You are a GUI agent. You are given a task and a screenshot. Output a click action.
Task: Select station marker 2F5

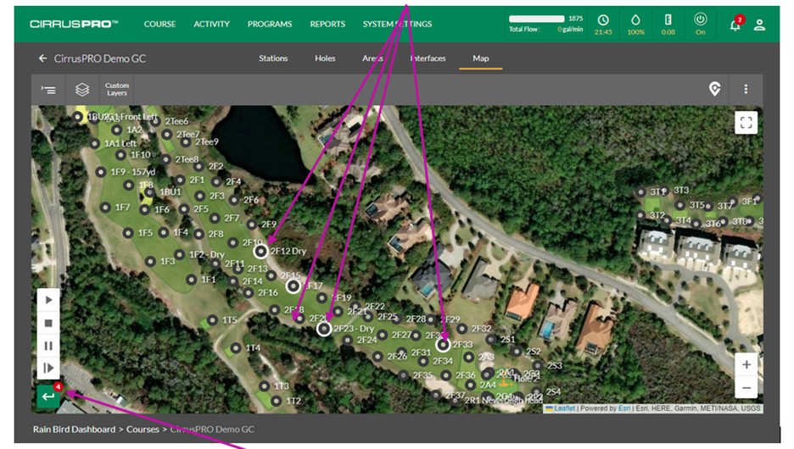pos(184,208)
